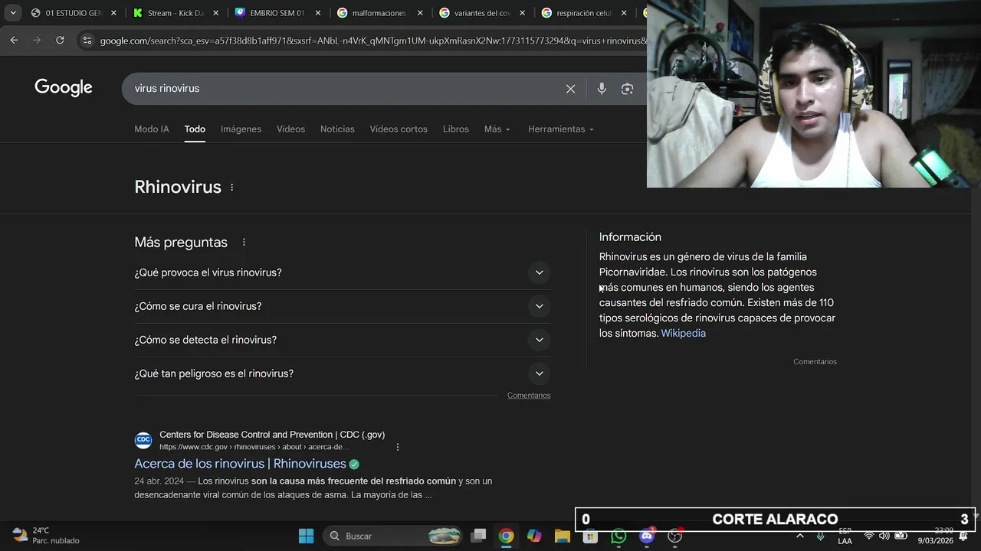Open "Acerca de los rinovirus | Rhinoviruses" link
This screenshot has width=981, height=551.
coord(240,464)
